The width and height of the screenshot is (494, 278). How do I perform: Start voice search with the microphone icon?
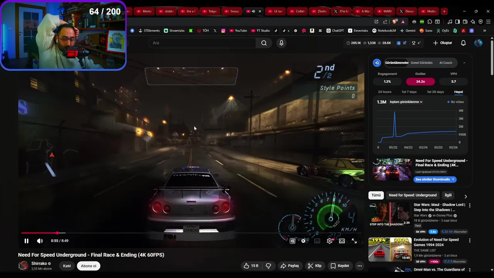[281, 43]
